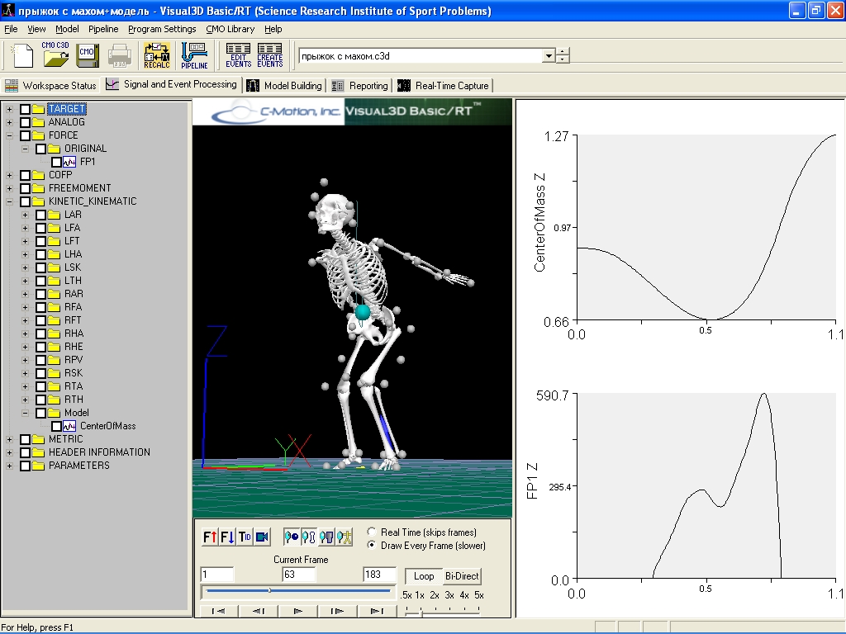The width and height of the screenshot is (846, 634).
Task: Switch to Reporting tab
Action: point(360,86)
